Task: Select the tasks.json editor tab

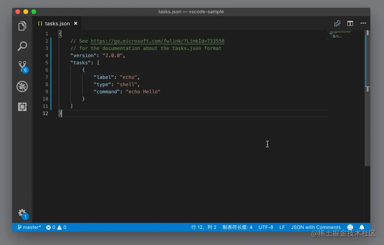Action: click(57, 24)
